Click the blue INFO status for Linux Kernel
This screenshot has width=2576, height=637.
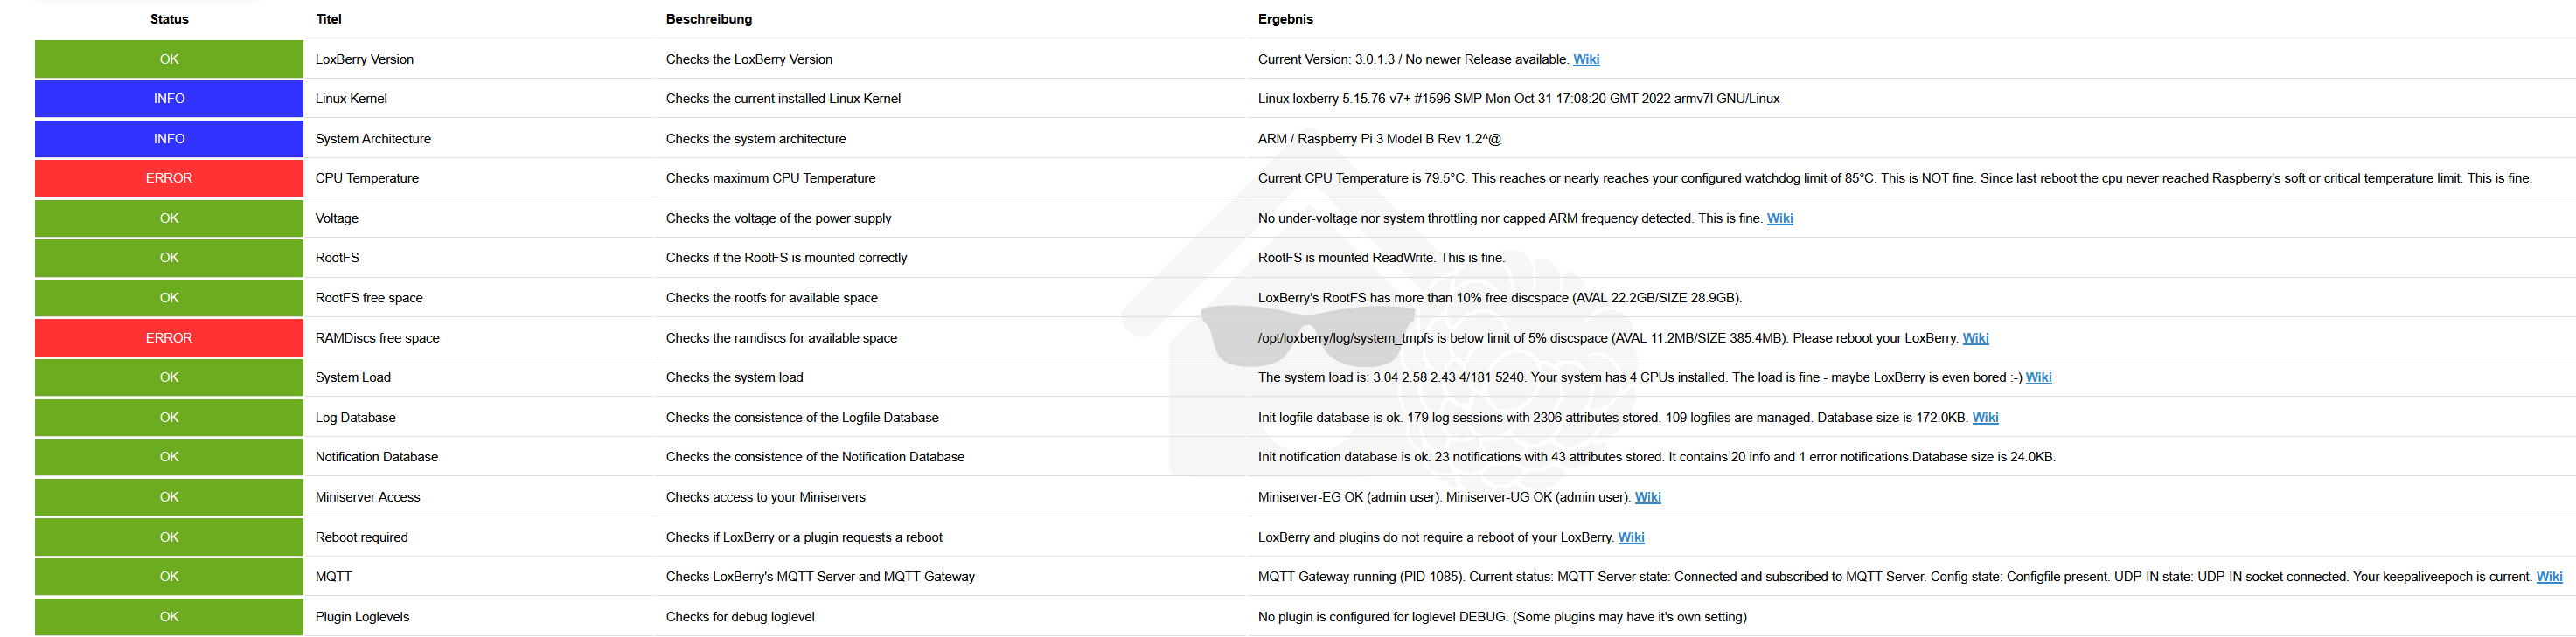169,98
